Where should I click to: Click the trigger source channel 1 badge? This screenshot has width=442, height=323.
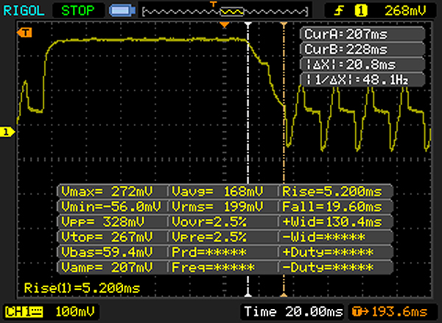coord(361,11)
